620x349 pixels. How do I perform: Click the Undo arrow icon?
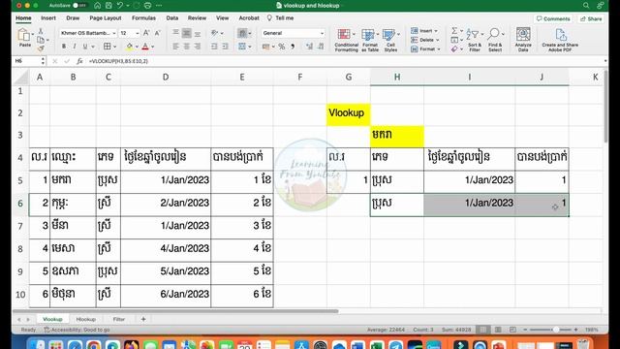coord(120,6)
